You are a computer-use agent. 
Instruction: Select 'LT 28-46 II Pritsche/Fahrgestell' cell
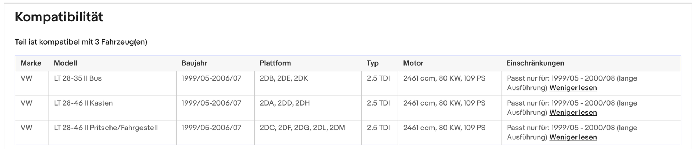[106, 128]
